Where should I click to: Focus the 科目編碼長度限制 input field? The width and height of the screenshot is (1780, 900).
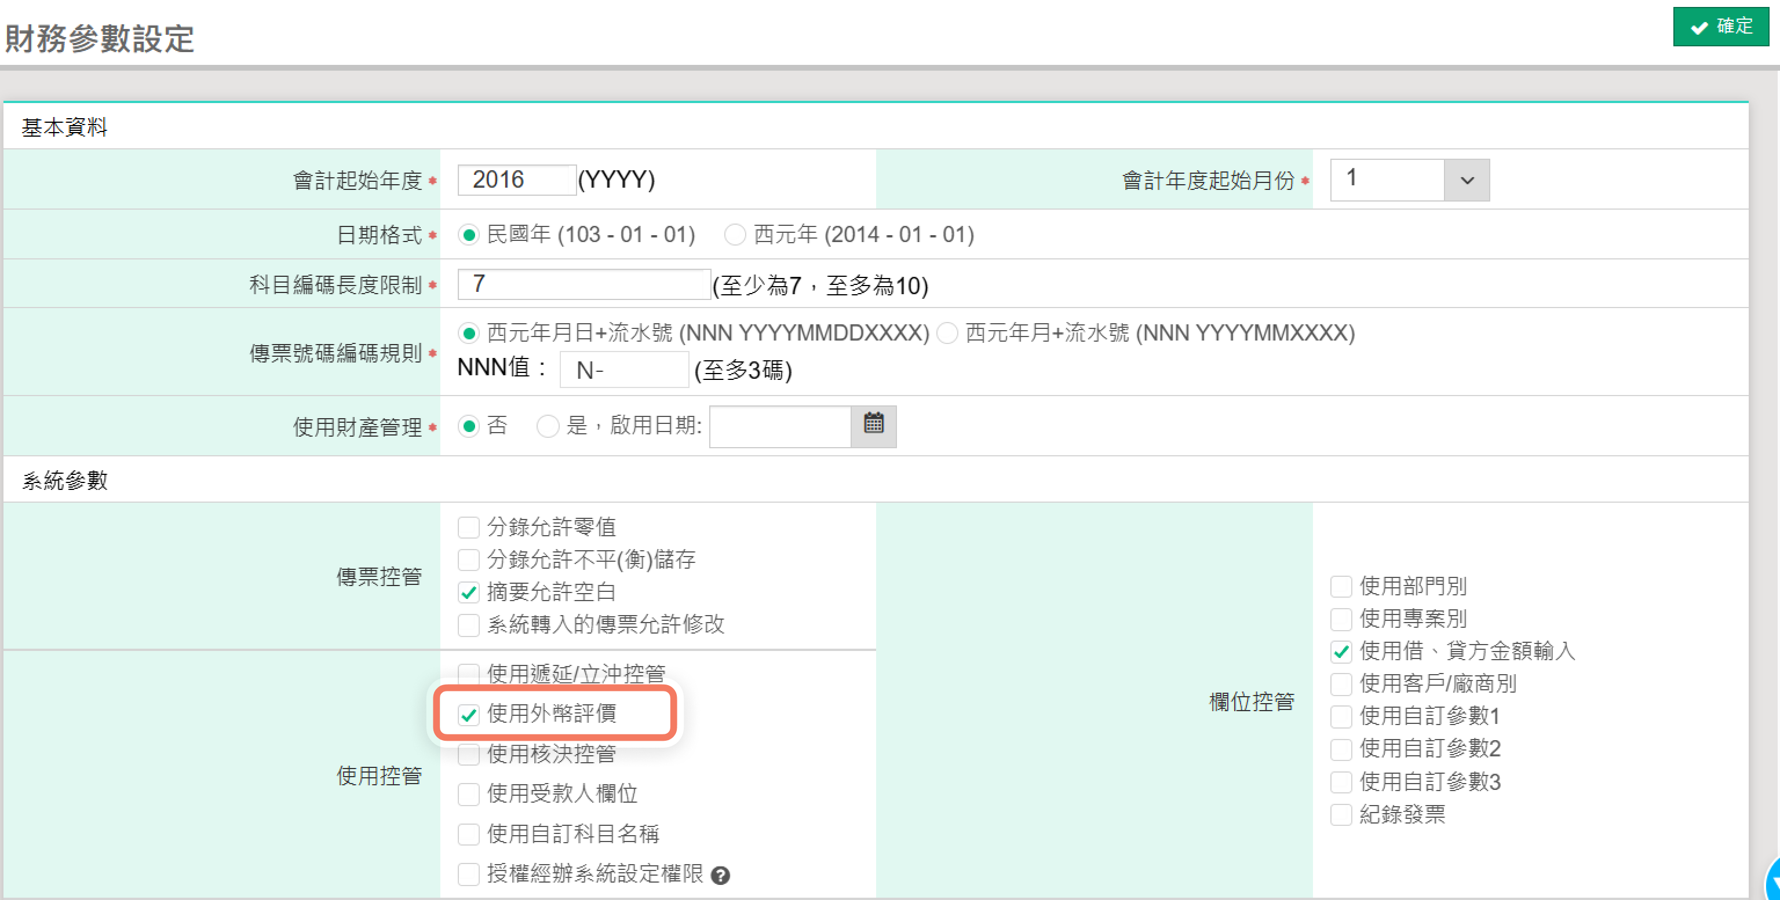[x=584, y=284]
